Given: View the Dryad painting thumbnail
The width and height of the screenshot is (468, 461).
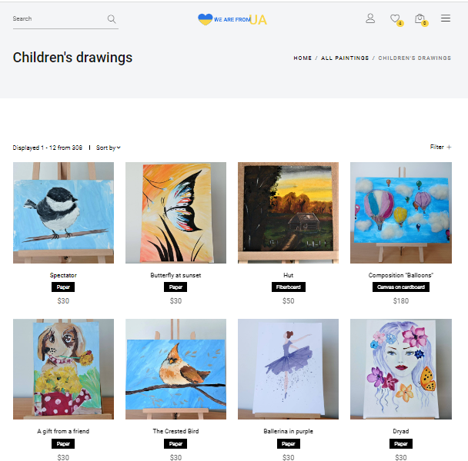Looking at the screenshot, I should 401,370.
